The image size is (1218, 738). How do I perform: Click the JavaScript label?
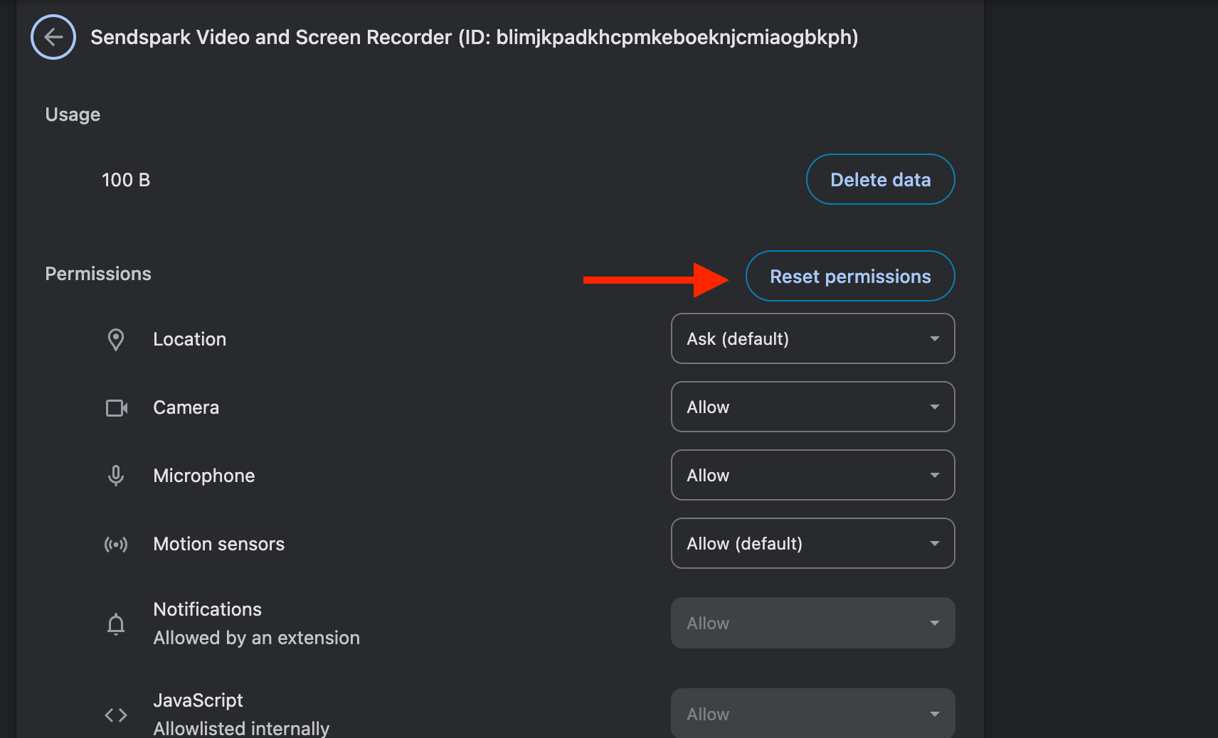click(198, 700)
